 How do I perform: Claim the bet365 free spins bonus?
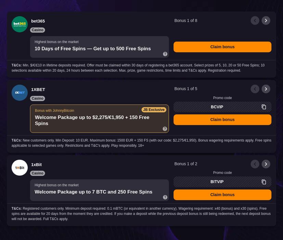click(x=222, y=47)
